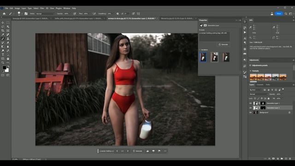Select the Spot Healing Brush tool
This screenshot has width=295, height=166.
(8, 35)
